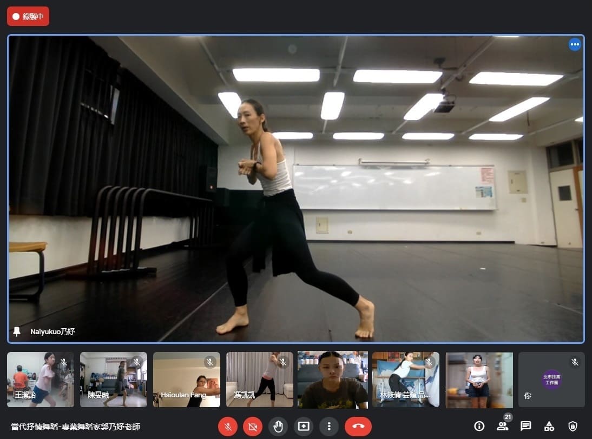Show the people list with 21 participants
The width and height of the screenshot is (592, 439).
pyautogui.click(x=503, y=426)
